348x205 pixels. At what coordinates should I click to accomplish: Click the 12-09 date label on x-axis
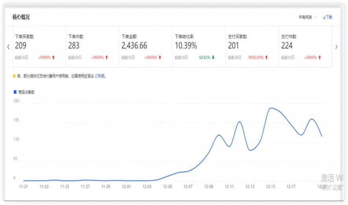pyautogui.click(x=208, y=187)
